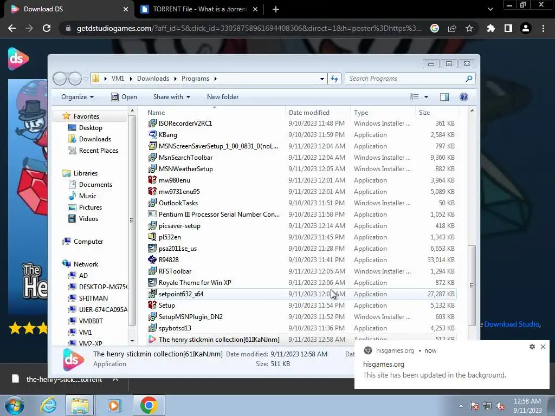
Task: Click the Downloads breadcrumb segment
Action: coord(153,79)
